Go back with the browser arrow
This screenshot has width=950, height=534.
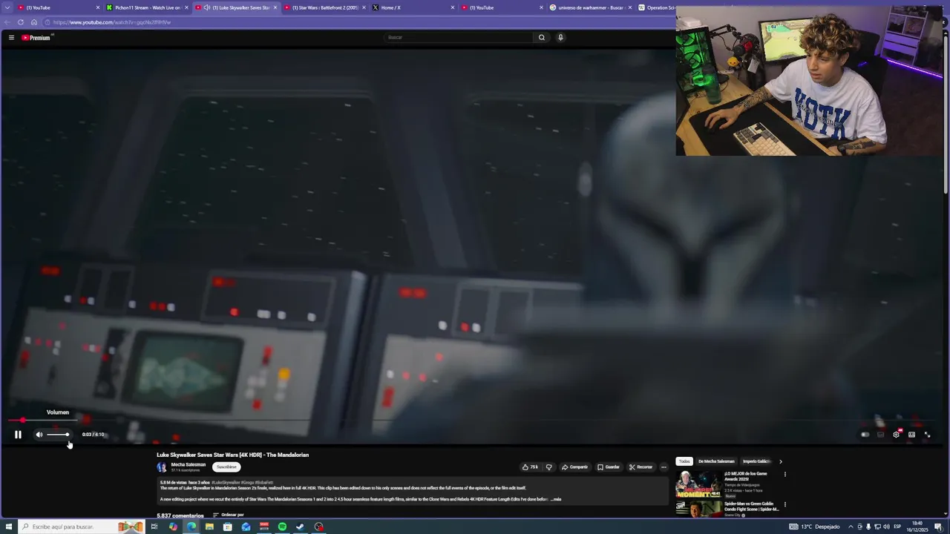(x=7, y=22)
